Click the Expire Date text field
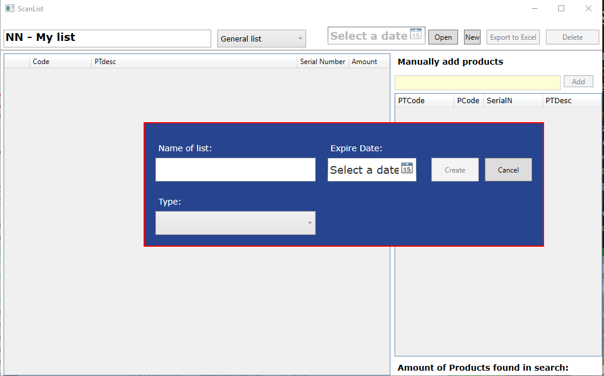Screen dimensions: 604x376 (364, 170)
